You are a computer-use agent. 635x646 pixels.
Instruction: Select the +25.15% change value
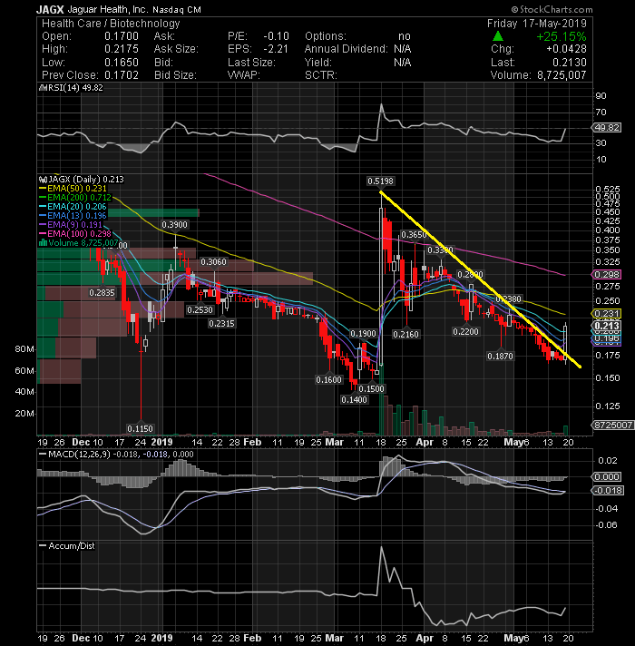tap(561, 36)
